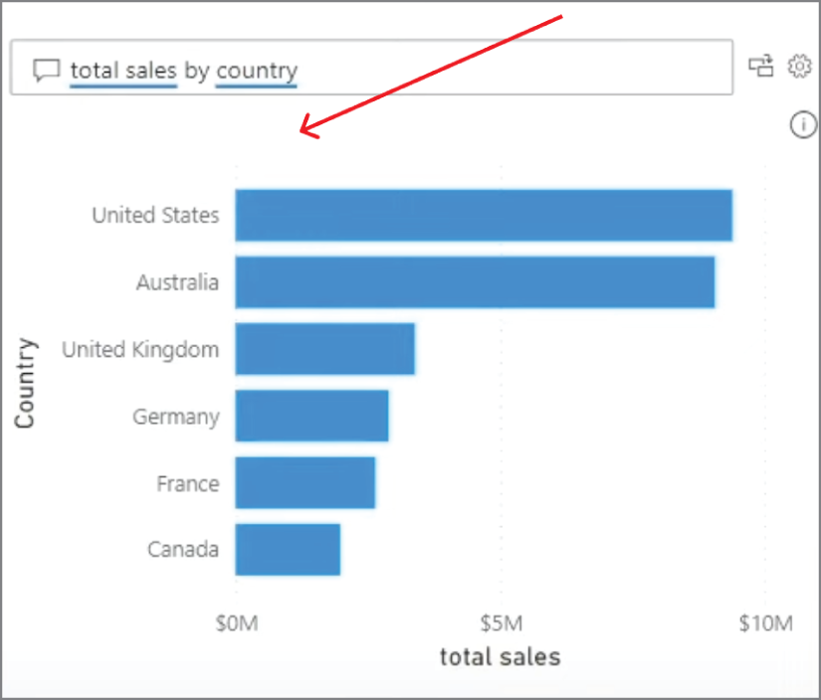Click the chat bubble inside the search field
This screenshot has width=821, height=700.
tap(46, 70)
